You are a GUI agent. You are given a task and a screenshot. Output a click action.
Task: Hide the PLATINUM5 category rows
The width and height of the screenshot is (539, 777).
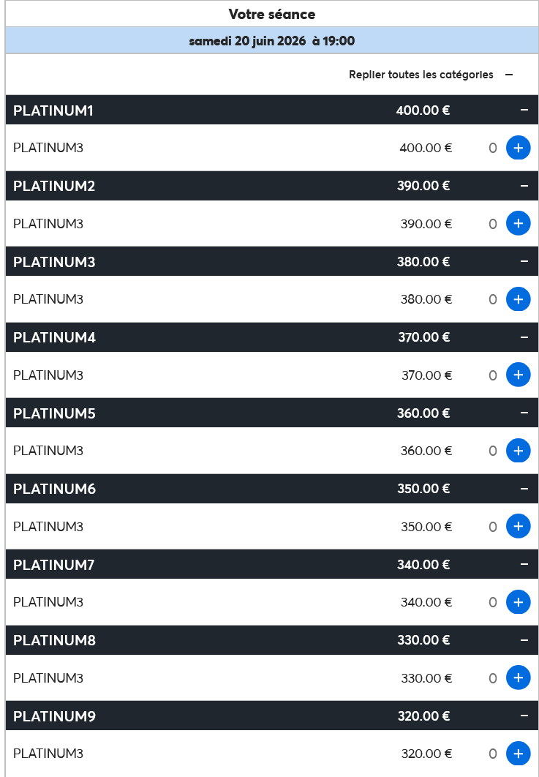[524, 413]
